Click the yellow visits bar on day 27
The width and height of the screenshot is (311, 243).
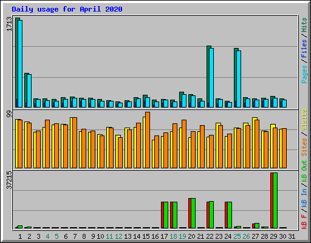tap(254, 143)
